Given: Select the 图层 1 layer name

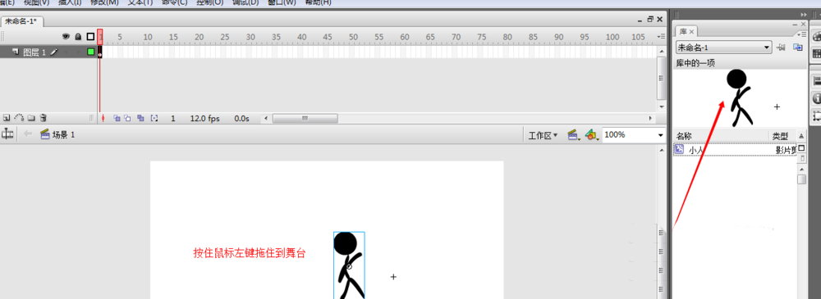Looking at the screenshot, I should (x=34, y=52).
